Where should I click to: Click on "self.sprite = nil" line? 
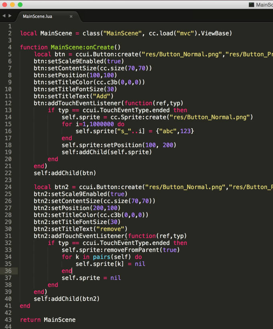click(91, 278)
